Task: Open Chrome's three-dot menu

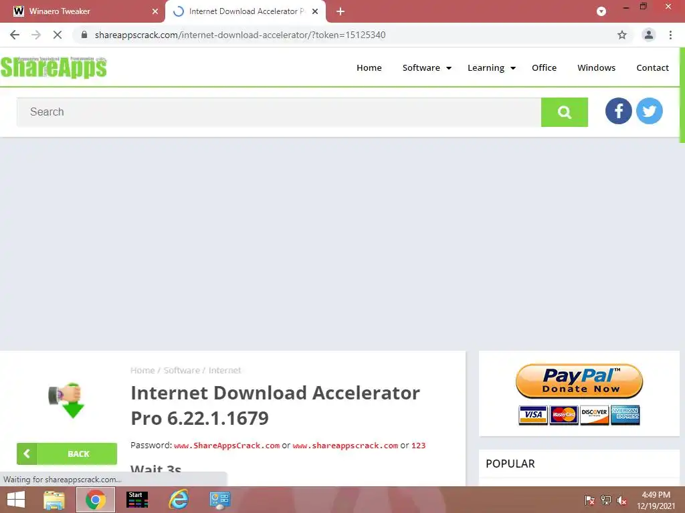Action: tap(670, 35)
